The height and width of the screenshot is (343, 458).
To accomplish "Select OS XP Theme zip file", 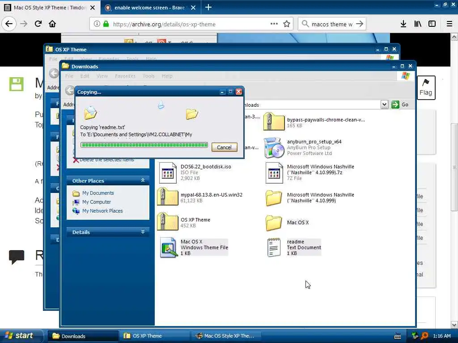I will [184, 222].
